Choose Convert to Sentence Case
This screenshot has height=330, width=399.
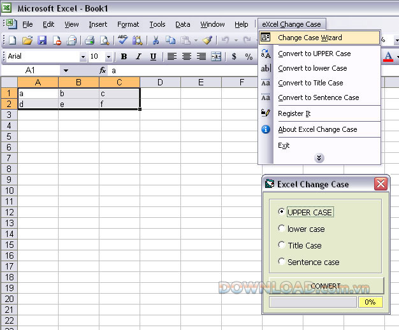(x=319, y=97)
